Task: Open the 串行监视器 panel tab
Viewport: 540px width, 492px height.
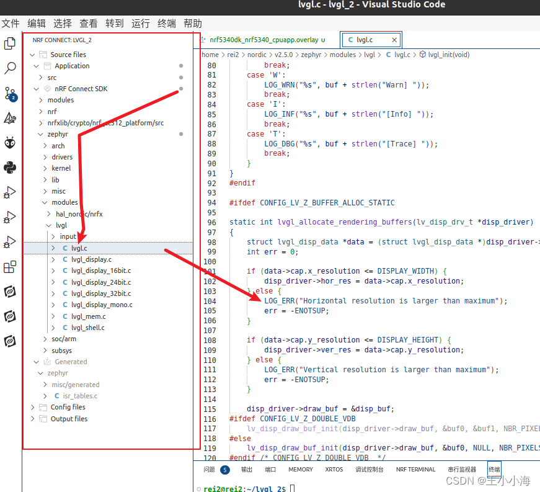Action: [462, 470]
